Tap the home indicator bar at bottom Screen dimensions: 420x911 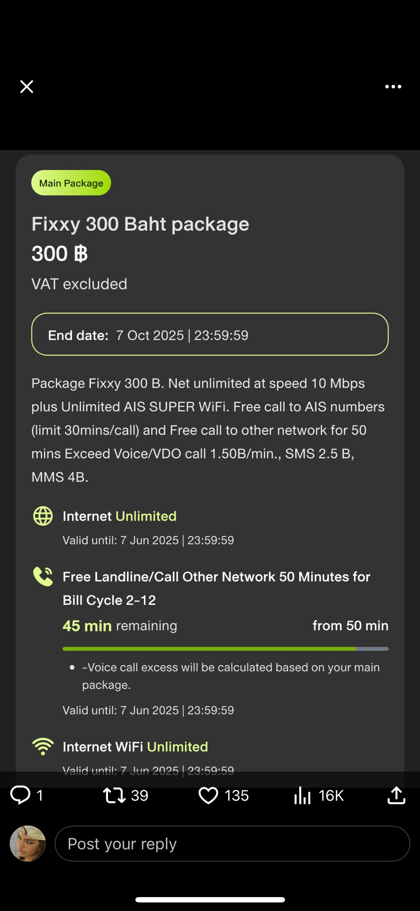click(x=210, y=900)
